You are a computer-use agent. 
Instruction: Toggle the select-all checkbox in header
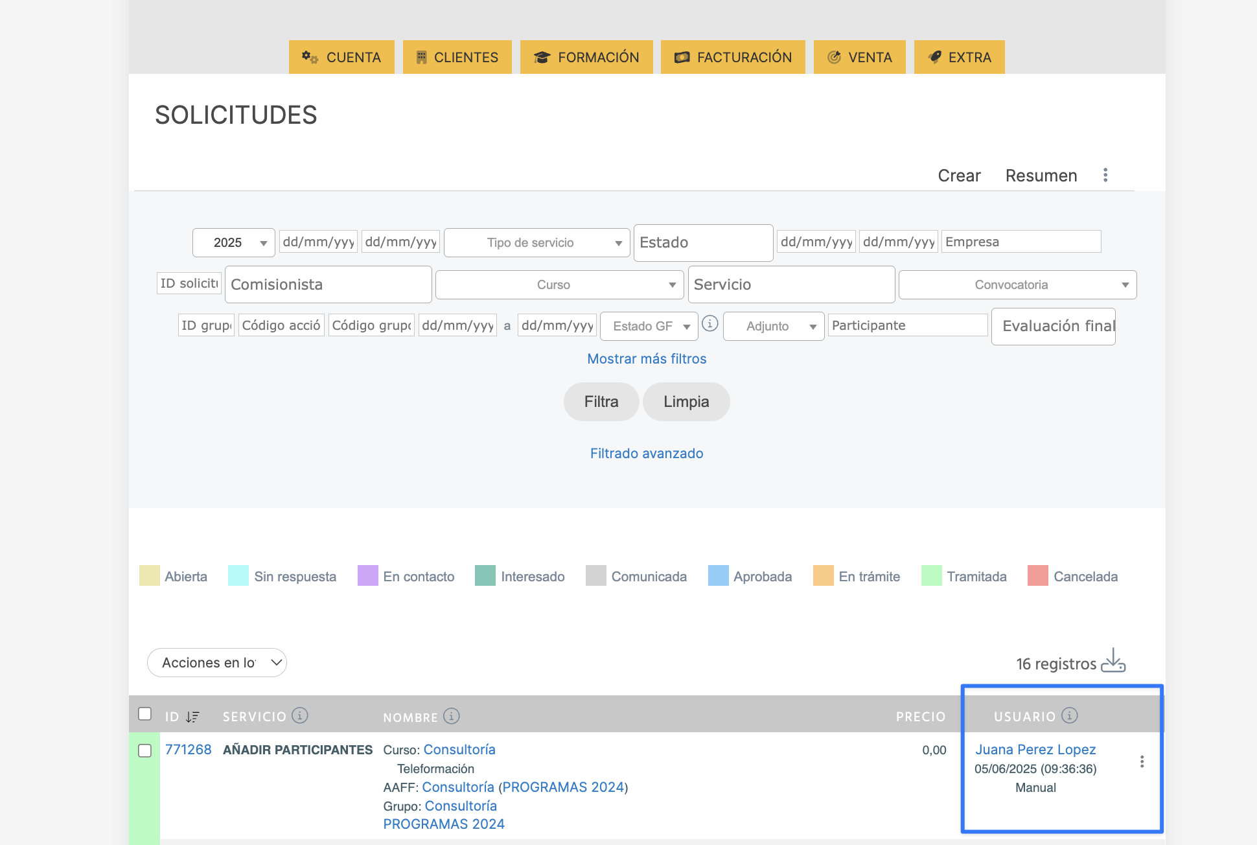(145, 714)
